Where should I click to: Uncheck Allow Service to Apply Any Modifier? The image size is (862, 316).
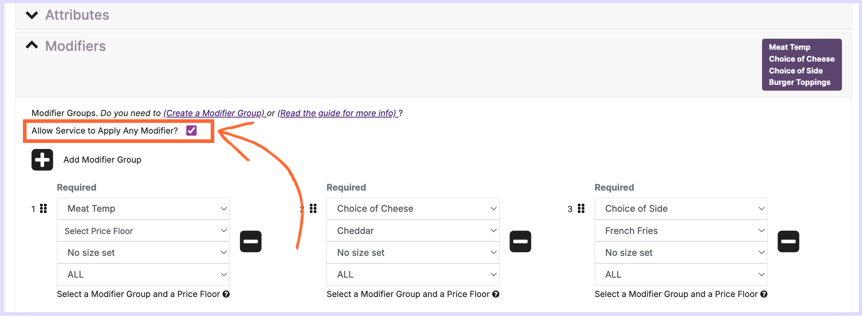tap(191, 131)
